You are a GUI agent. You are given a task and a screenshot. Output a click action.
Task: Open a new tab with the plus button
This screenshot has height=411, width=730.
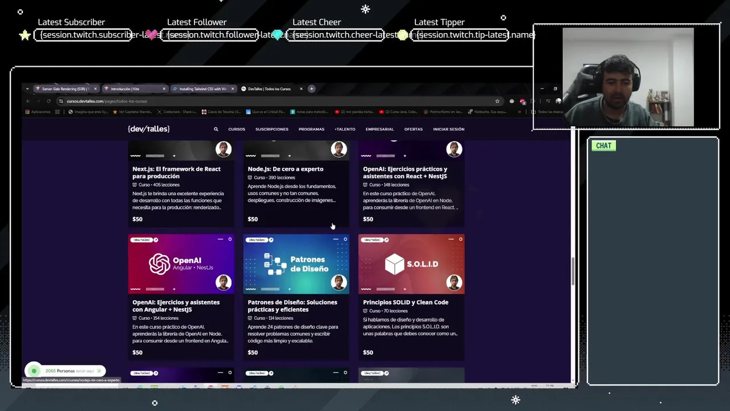point(311,88)
